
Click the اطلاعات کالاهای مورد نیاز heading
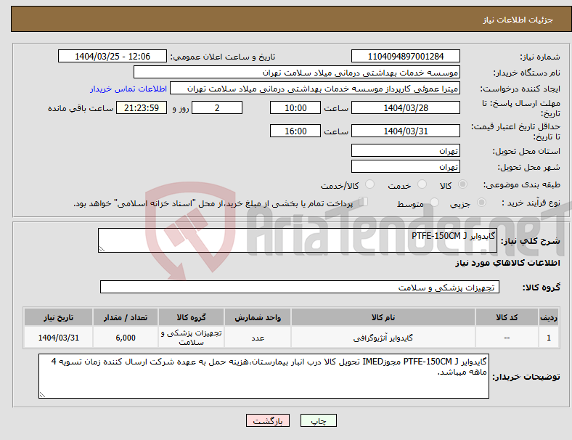[x=507, y=263]
